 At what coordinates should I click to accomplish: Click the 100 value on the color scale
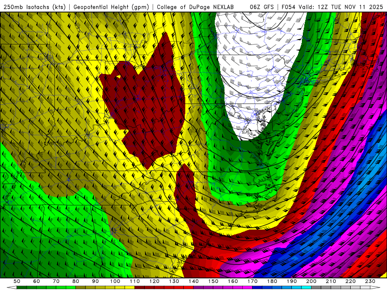115,281
